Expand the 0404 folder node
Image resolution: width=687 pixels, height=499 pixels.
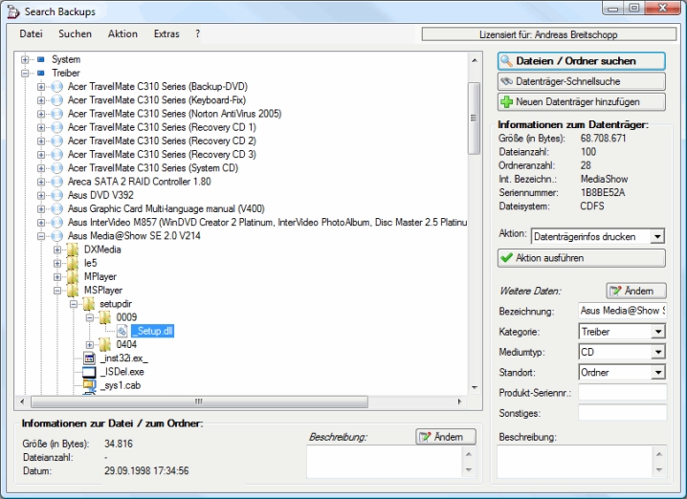(90, 344)
